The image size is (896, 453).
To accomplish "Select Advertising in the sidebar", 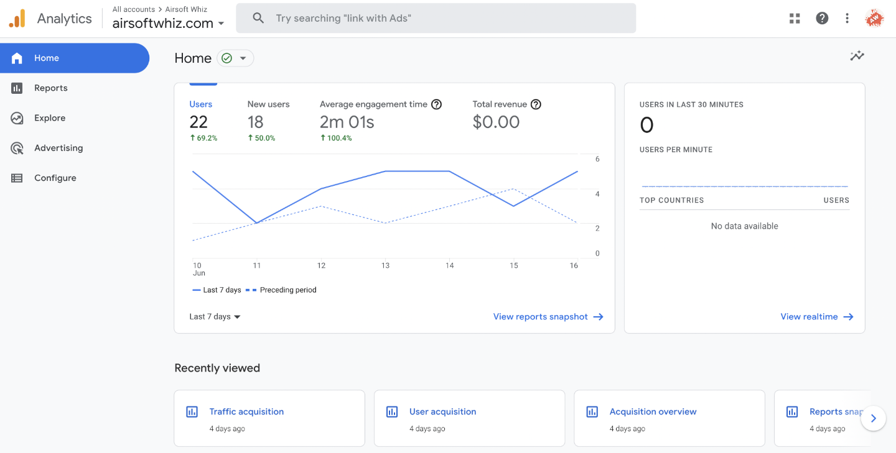I will click(58, 148).
